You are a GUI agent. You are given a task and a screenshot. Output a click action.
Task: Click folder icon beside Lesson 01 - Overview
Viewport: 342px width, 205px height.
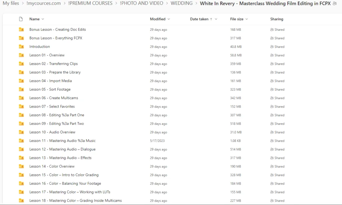pos(21,55)
